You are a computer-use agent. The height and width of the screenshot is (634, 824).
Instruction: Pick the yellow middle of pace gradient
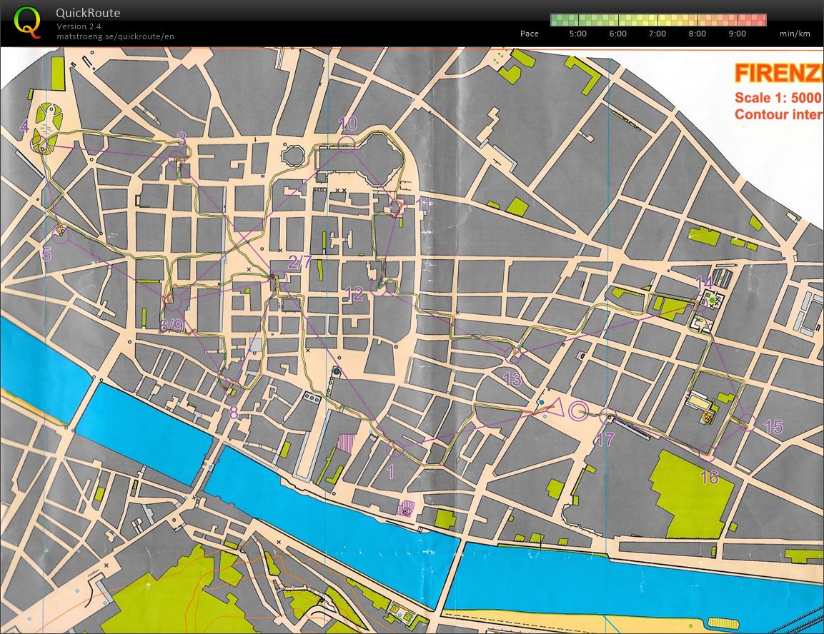point(658,20)
